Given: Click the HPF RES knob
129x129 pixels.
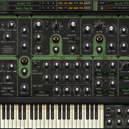Looking at the screenshot, I should (x=73, y=24).
